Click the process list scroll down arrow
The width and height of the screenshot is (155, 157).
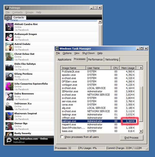point(141,131)
